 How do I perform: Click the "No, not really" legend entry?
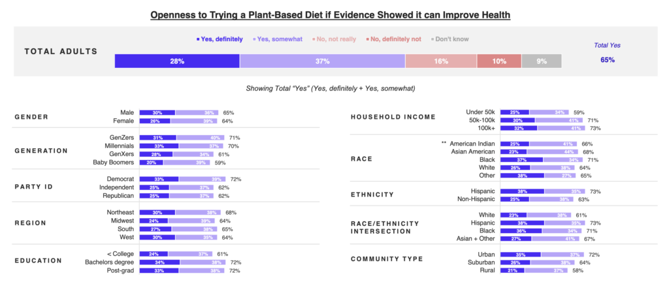[x=335, y=39]
